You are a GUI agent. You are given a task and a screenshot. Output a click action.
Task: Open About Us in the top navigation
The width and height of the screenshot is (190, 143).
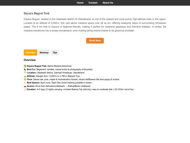(x=108, y=3)
